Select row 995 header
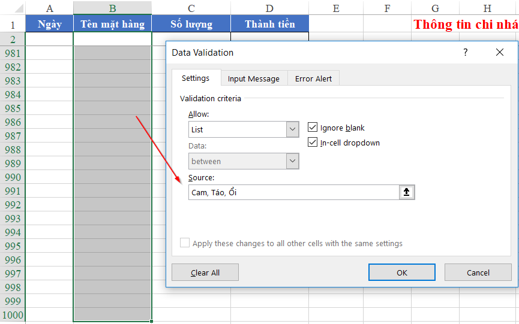 click(13, 246)
